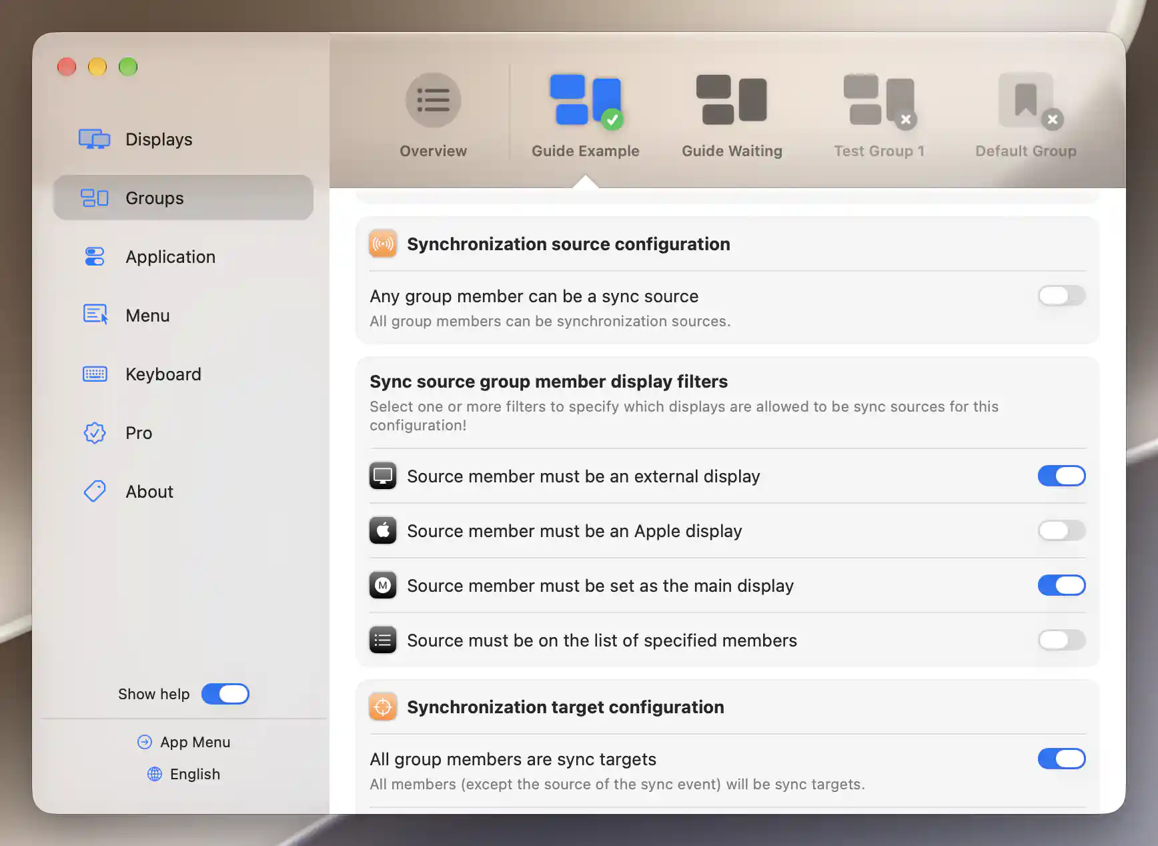This screenshot has height=846, width=1158.
Task: Click the globe language icon
Action: [155, 774]
